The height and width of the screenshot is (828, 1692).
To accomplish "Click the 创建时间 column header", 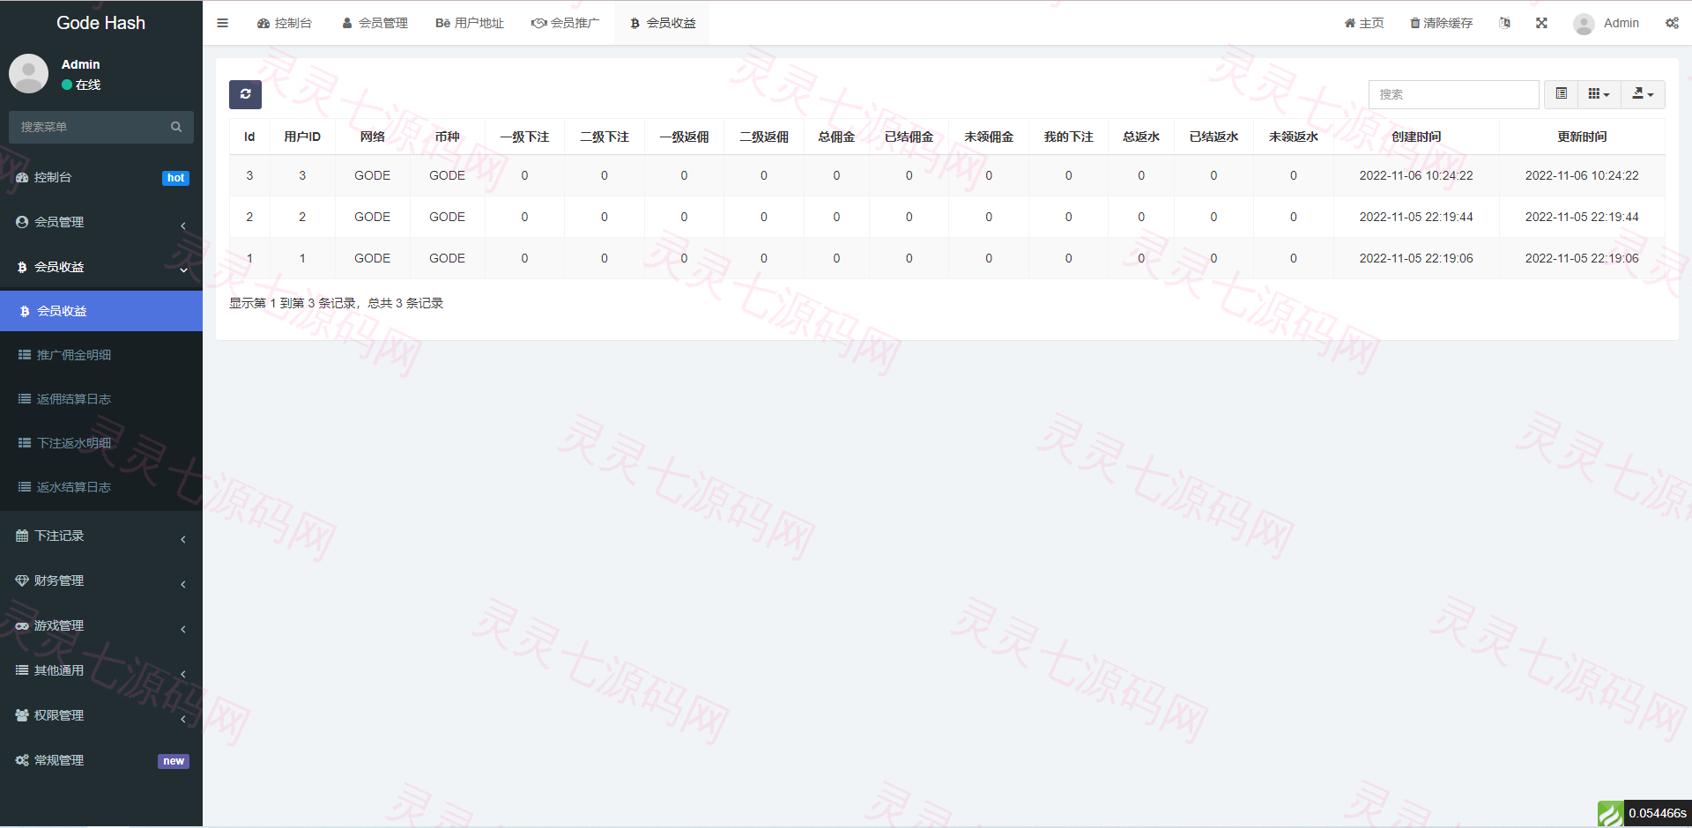I will (1415, 137).
